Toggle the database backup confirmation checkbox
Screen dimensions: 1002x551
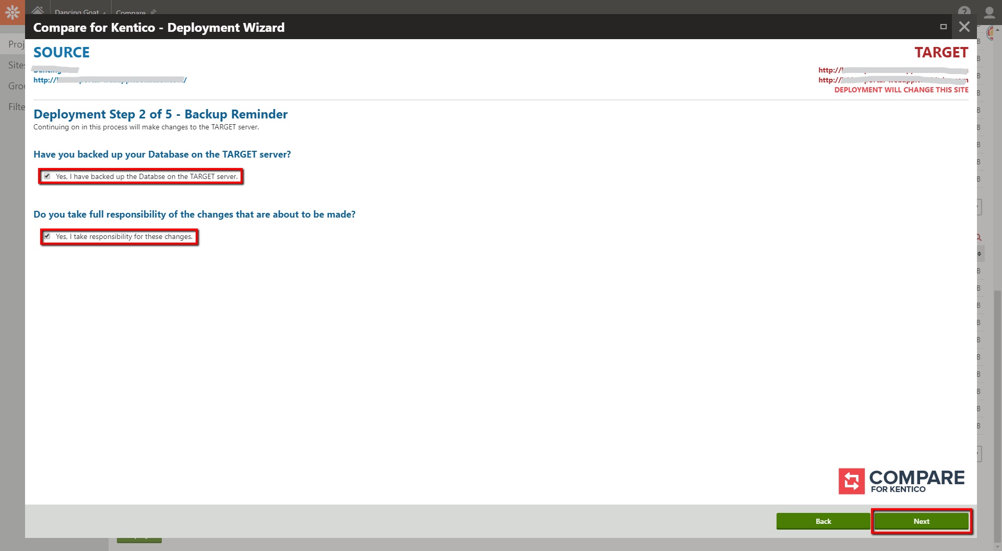(x=47, y=176)
